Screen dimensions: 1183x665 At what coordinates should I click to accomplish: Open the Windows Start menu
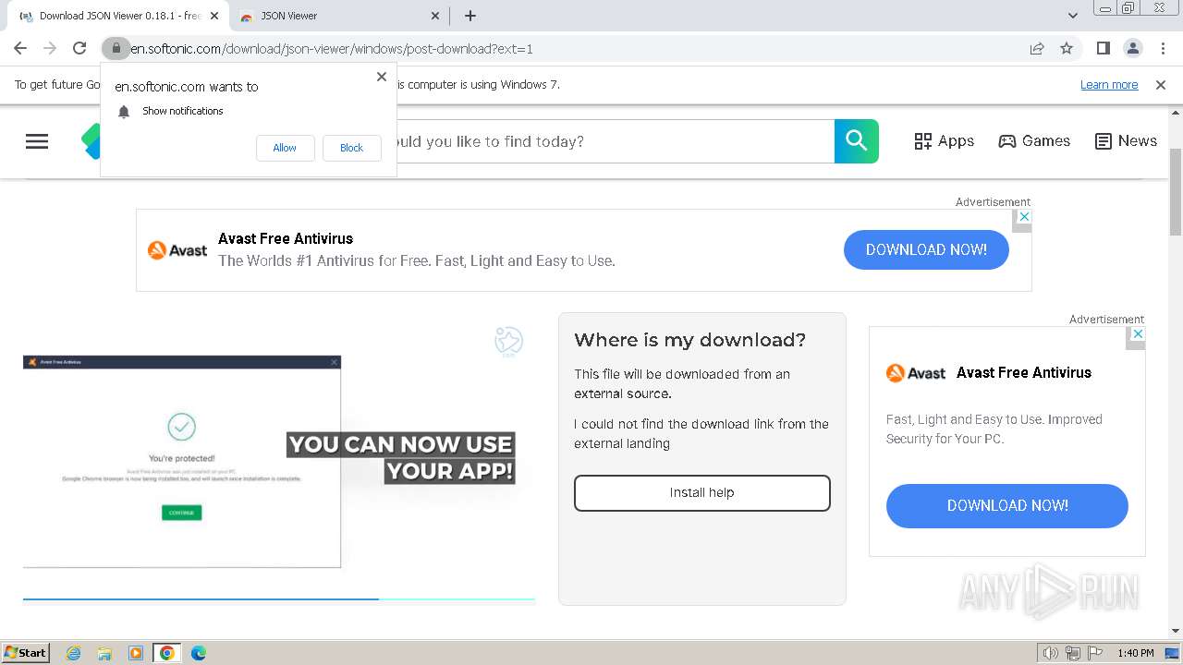(x=25, y=653)
